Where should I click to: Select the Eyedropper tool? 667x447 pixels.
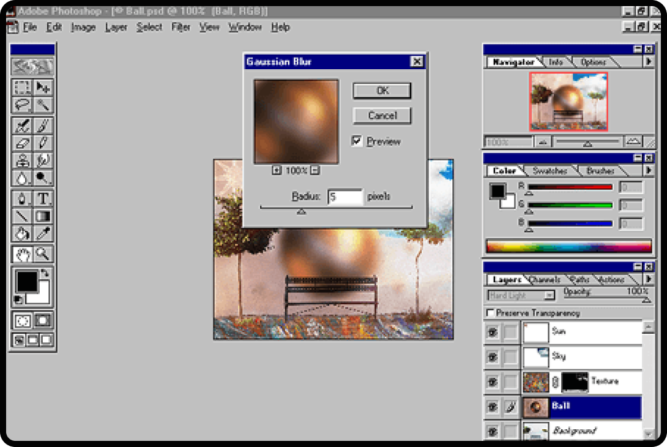[x=43, y=233]
